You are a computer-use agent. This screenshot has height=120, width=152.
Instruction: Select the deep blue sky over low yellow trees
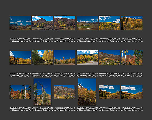click(65, 57)
